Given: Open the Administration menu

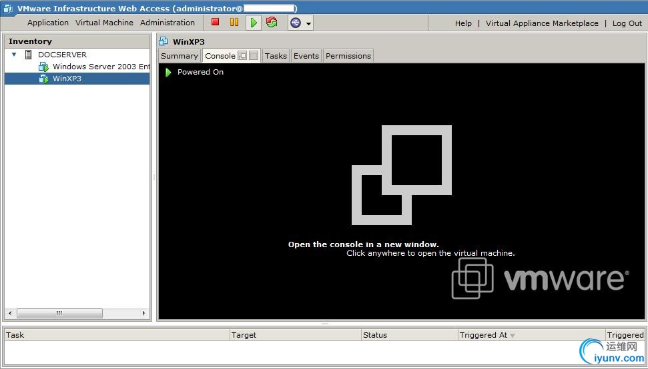Looking at the screenshot, I should pyautogui.click(x=168, y=23).
